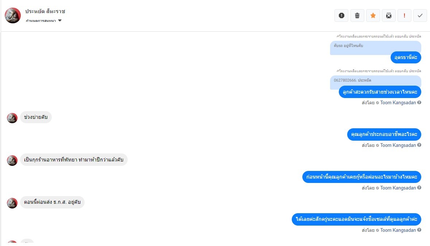Mark conversation done with the checkmark
Viewport: 430px width, 246px height.
[x=420, y=16]
